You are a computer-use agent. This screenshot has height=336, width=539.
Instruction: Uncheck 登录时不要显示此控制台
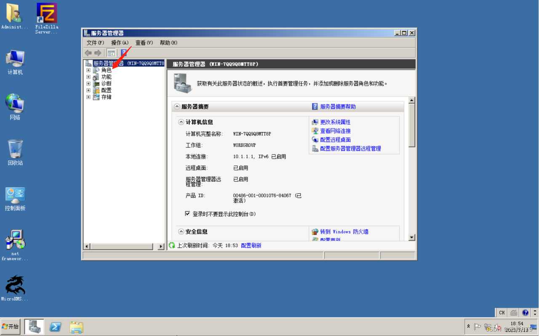187,214
